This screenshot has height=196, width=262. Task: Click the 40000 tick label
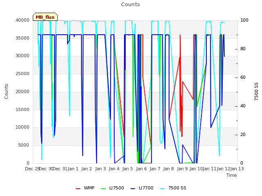click(23, 20)
